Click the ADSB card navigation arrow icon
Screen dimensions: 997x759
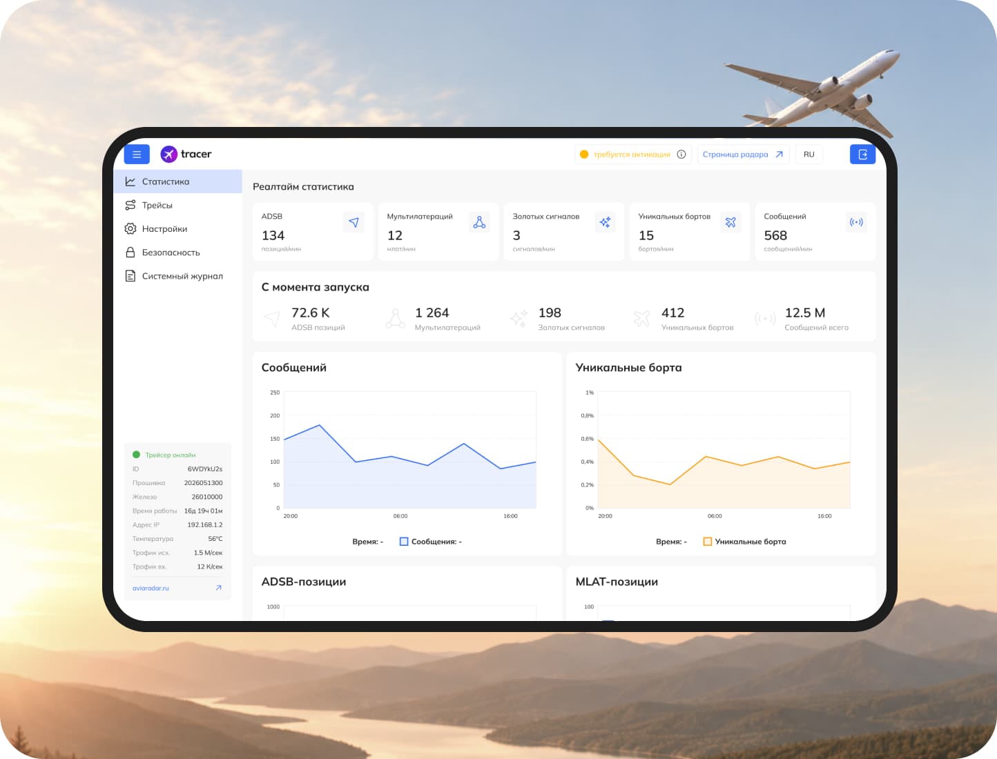354,222
